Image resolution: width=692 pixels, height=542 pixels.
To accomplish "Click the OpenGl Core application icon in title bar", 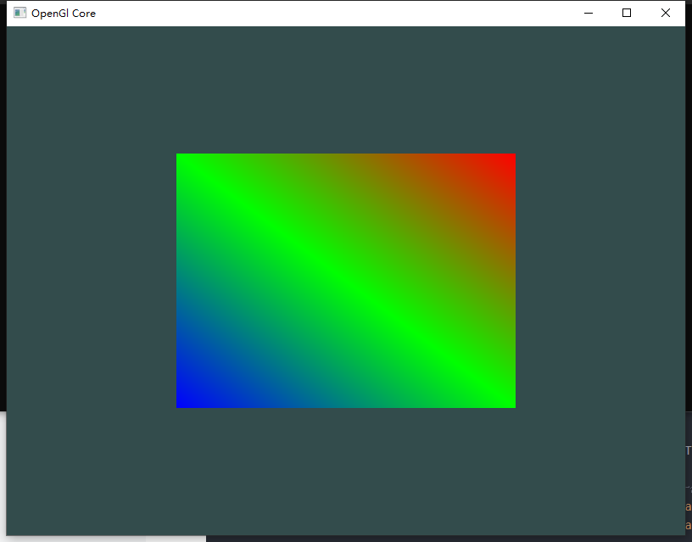I will coord(19,13).
